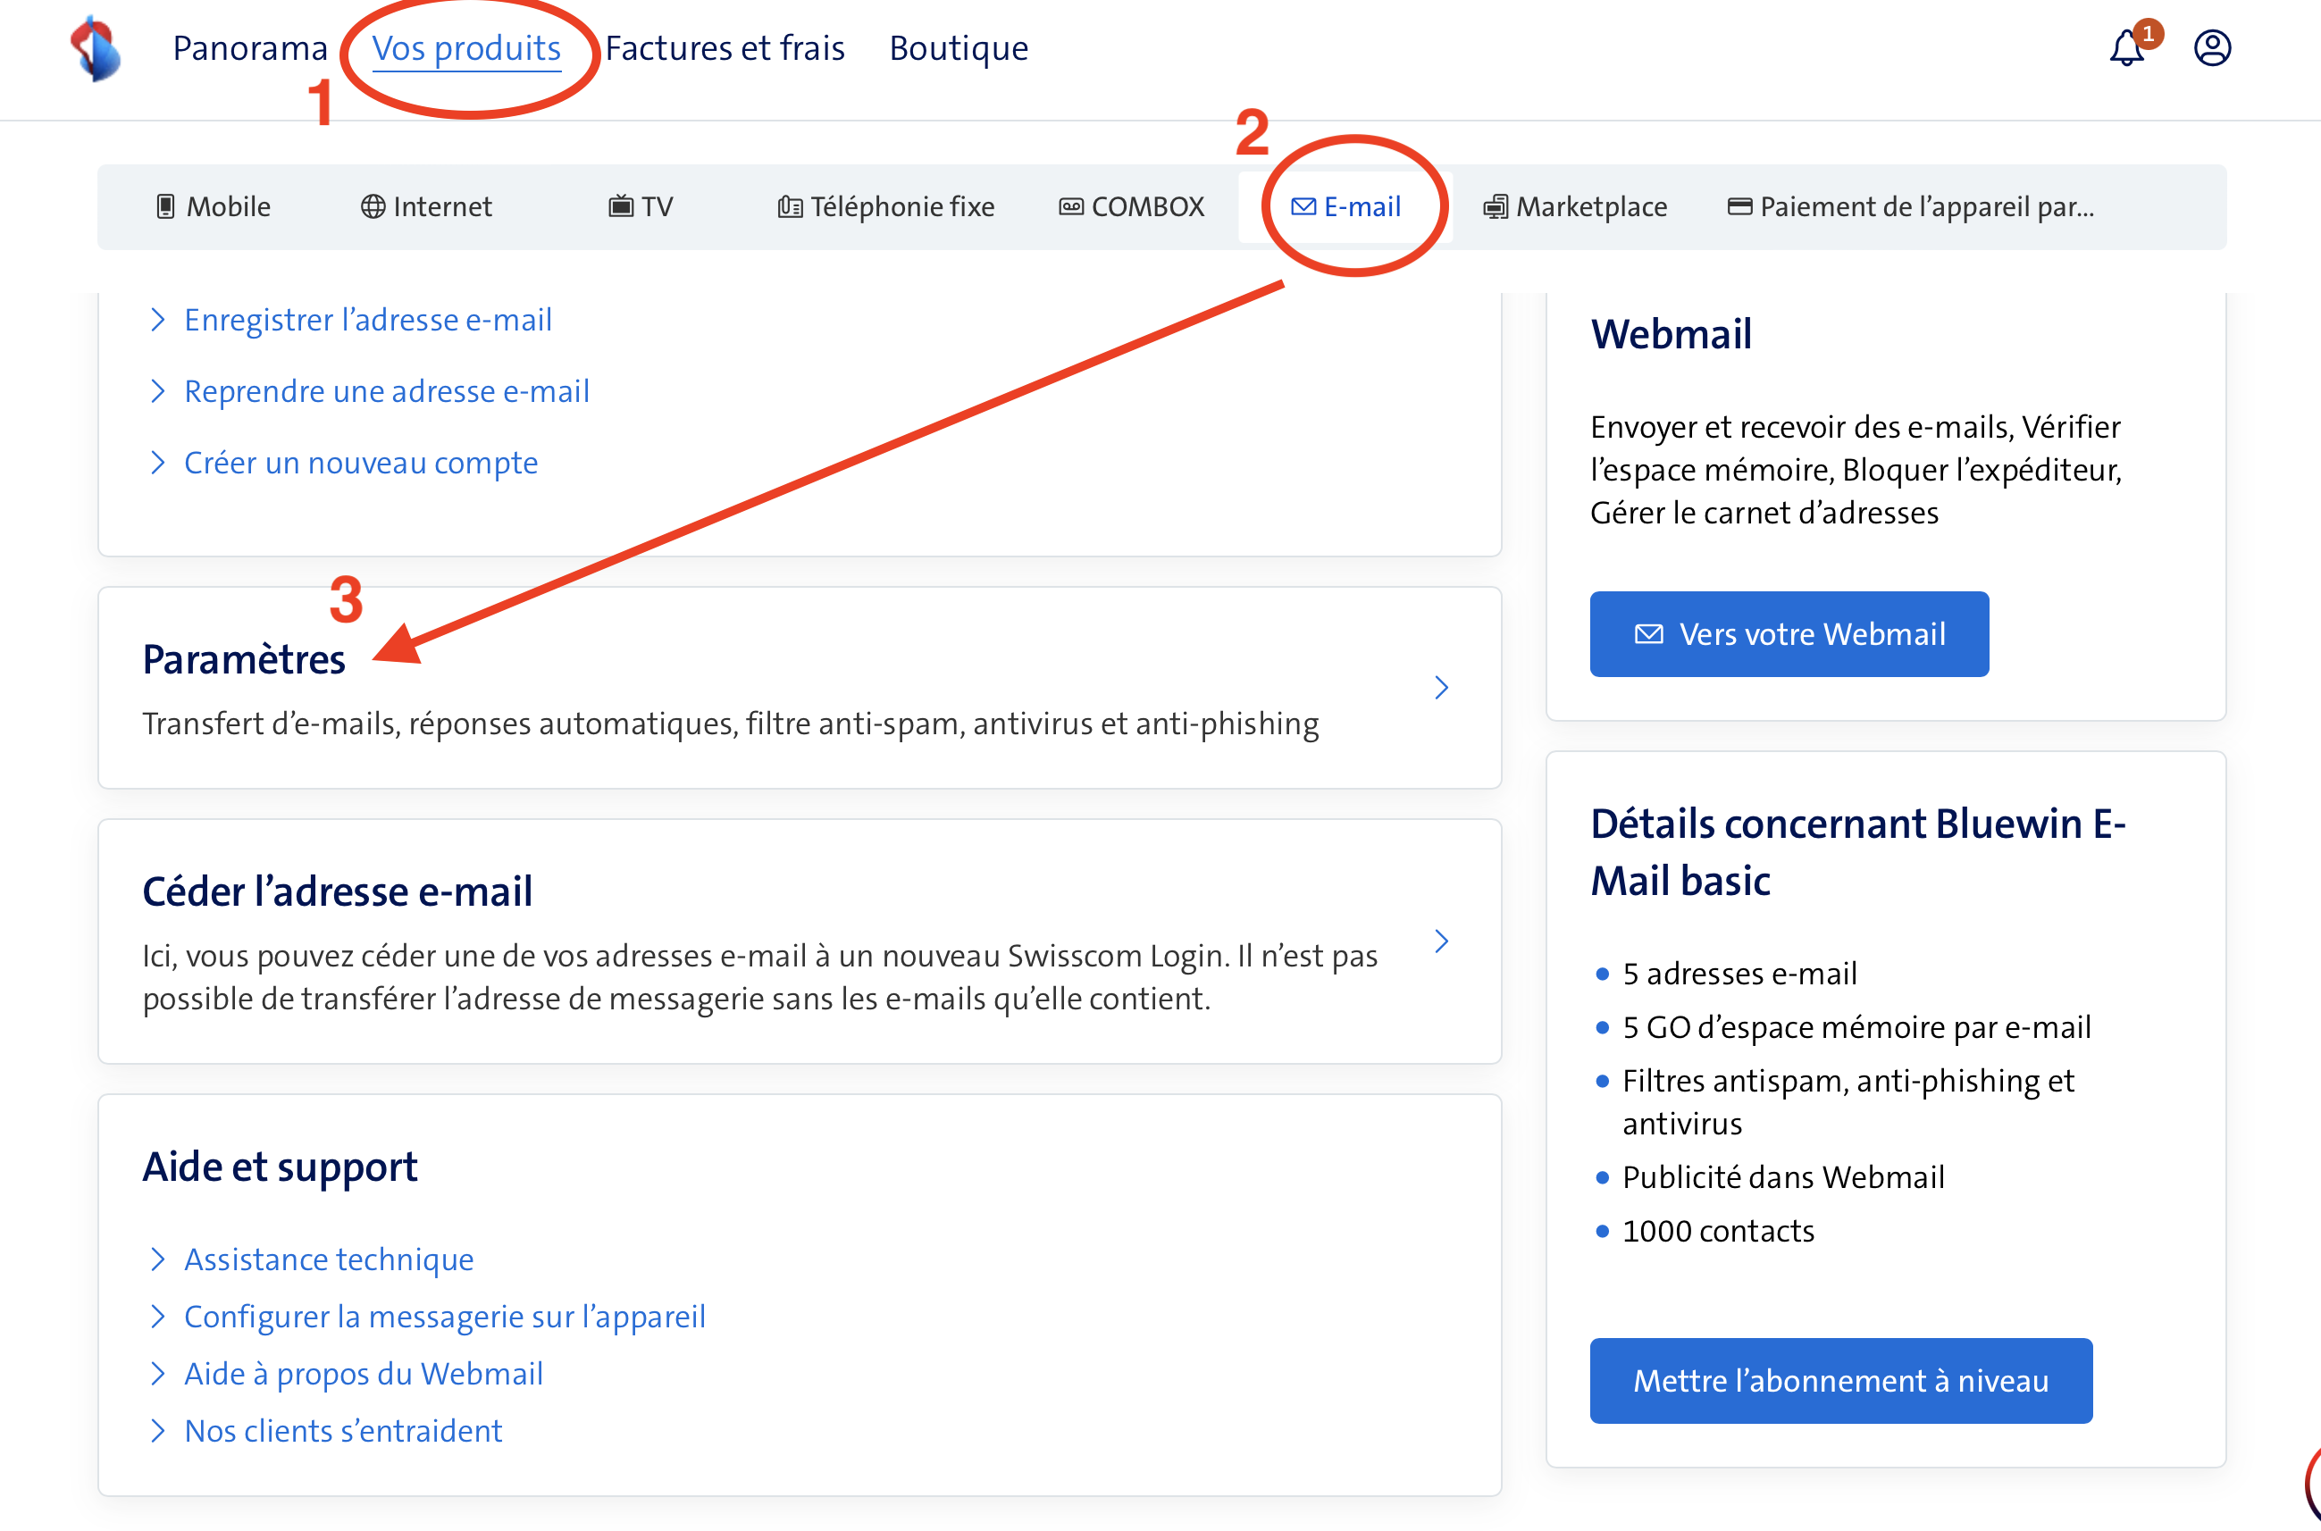This screenshot has height=1531, width=2321.
Task: Select the Internet globe icon tab
Action: [x=372, y=207]
